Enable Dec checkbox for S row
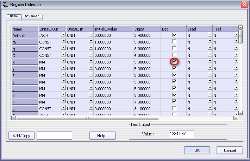 click(x=174, y=108)
